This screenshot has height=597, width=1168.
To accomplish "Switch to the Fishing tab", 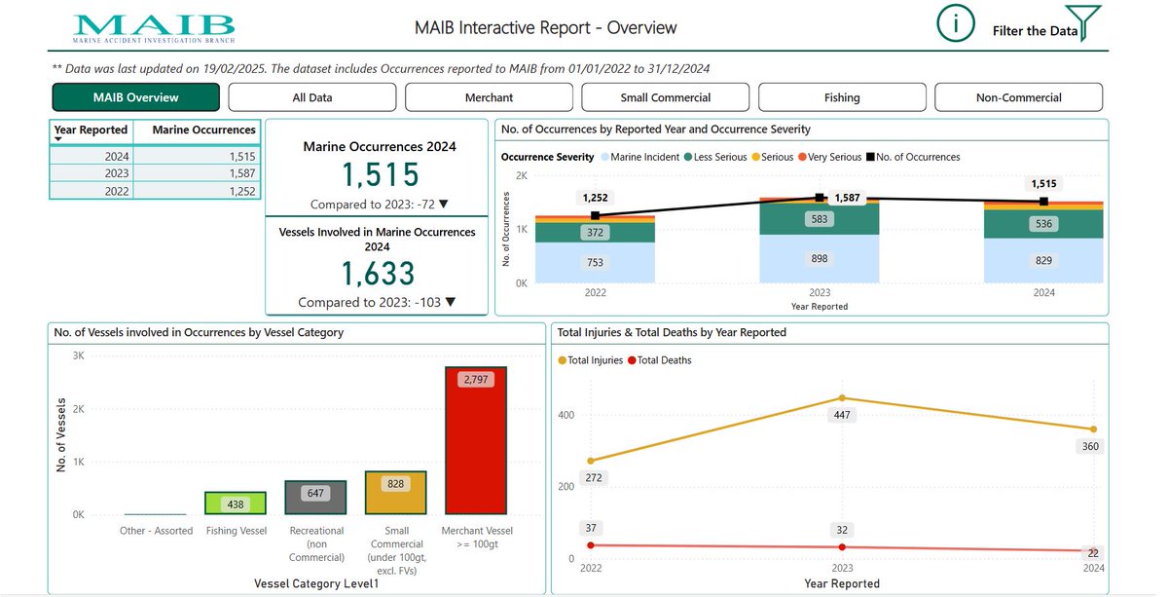I will pyautogui.click(x=842, y=97).
